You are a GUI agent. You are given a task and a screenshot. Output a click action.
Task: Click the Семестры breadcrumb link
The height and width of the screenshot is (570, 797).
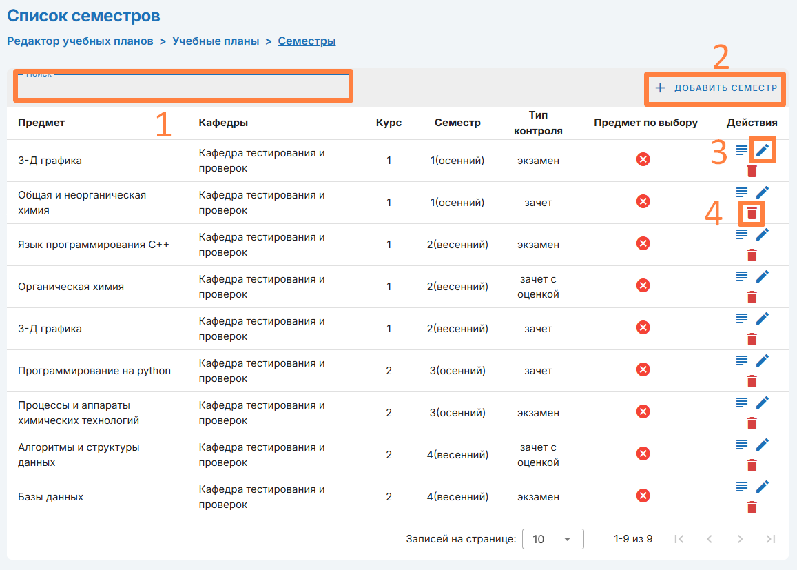point(307,41)
